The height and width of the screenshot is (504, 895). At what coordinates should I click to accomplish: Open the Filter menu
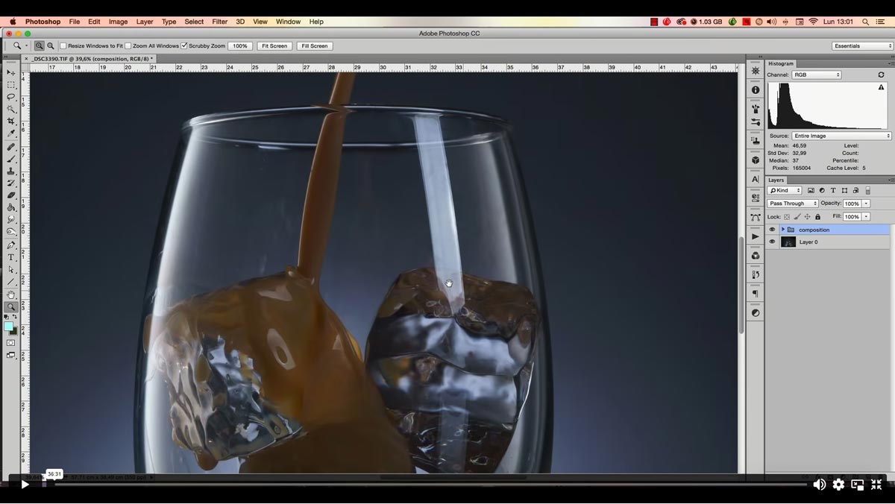(220, 22)
